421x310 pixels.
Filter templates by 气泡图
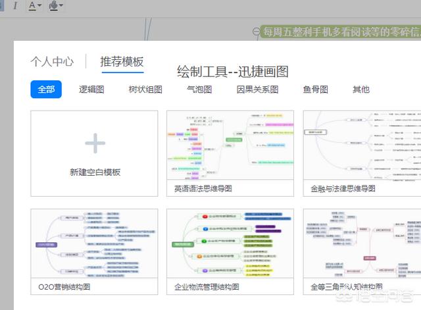tap(199, 90)
